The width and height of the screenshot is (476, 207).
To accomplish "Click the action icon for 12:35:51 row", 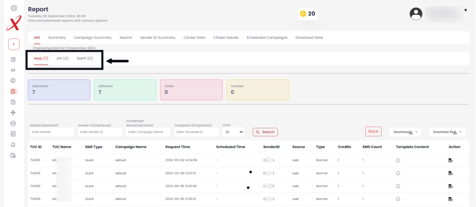I will (451, 199).
